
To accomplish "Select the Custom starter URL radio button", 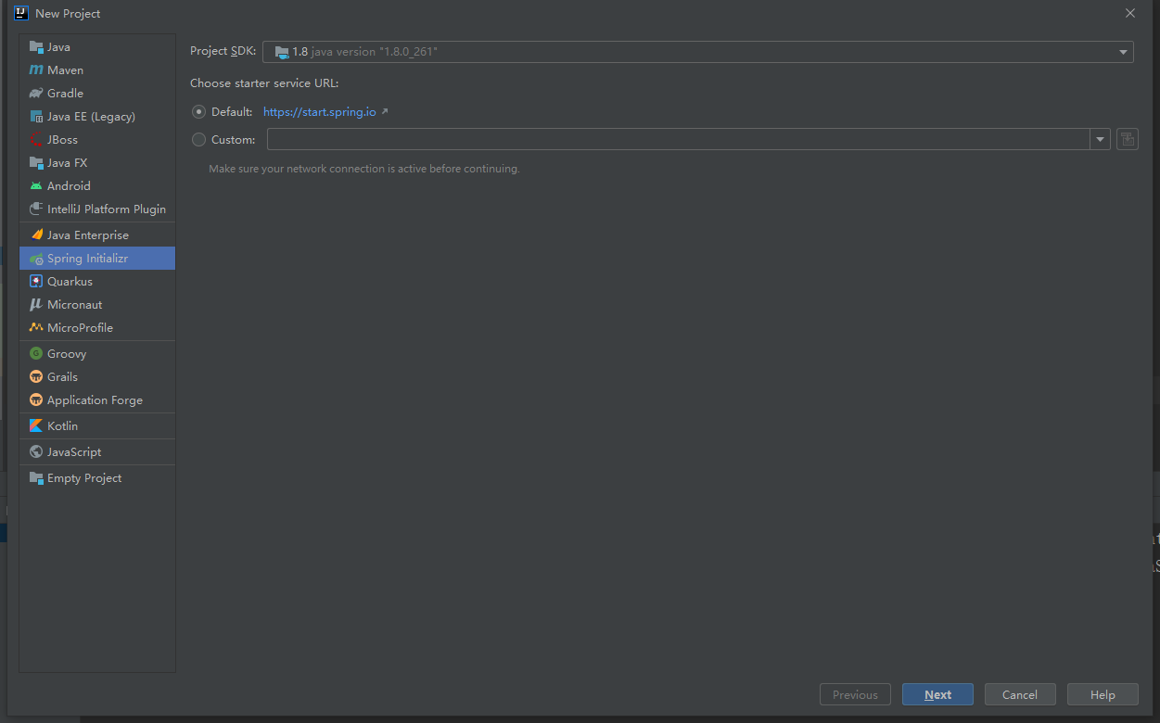I will 198,140.
